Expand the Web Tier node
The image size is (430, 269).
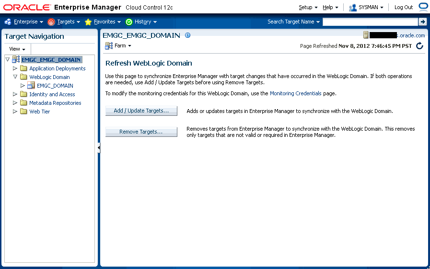coord(15,111)
